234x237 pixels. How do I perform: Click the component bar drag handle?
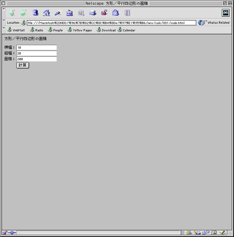tap(183, 233)
